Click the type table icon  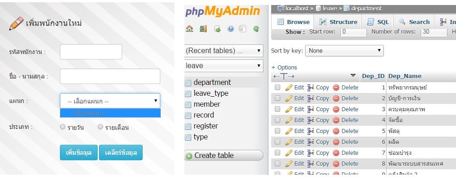pyautogui.click(x=188, y=137)
